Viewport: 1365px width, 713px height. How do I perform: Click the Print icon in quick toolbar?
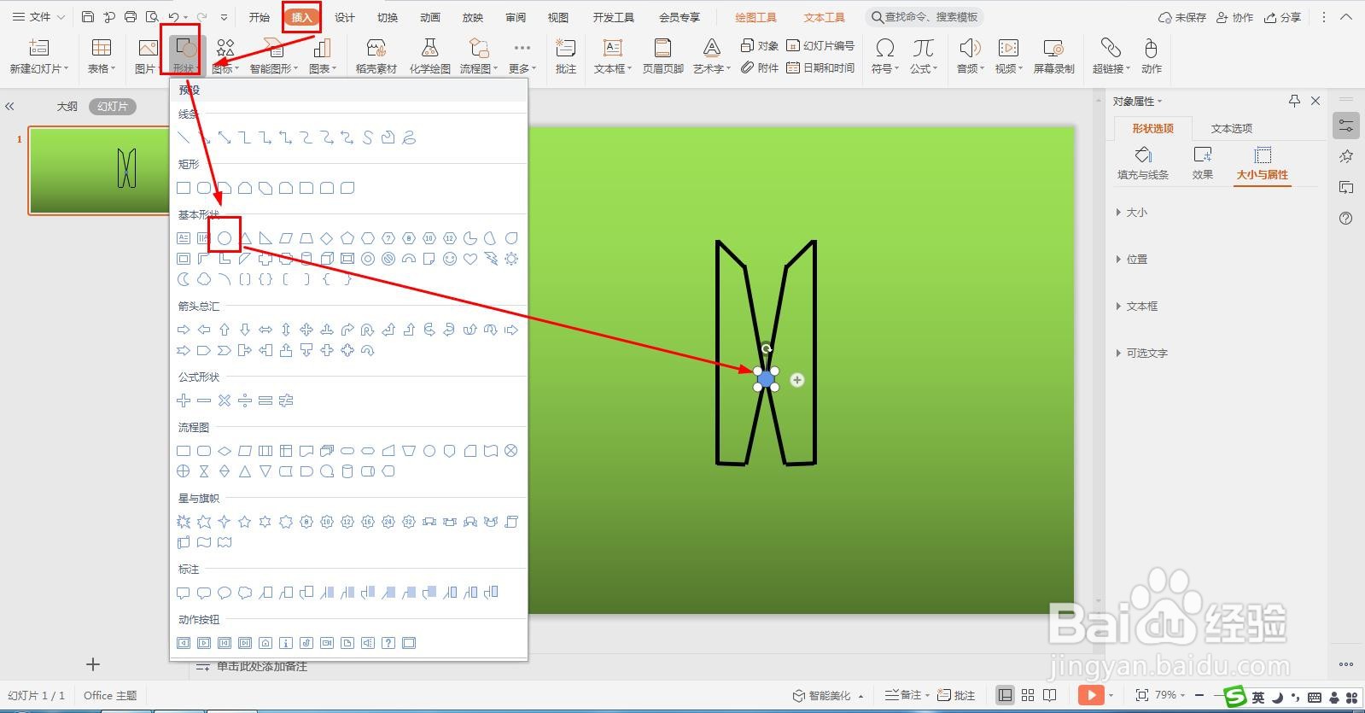[x=131, y=17]
